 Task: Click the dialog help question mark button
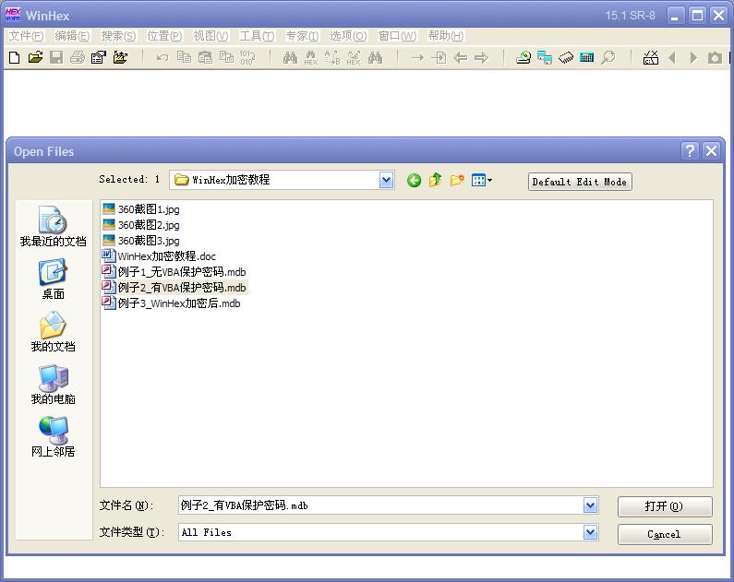pos(690,151)
